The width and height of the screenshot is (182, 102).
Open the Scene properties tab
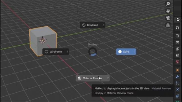177,55
